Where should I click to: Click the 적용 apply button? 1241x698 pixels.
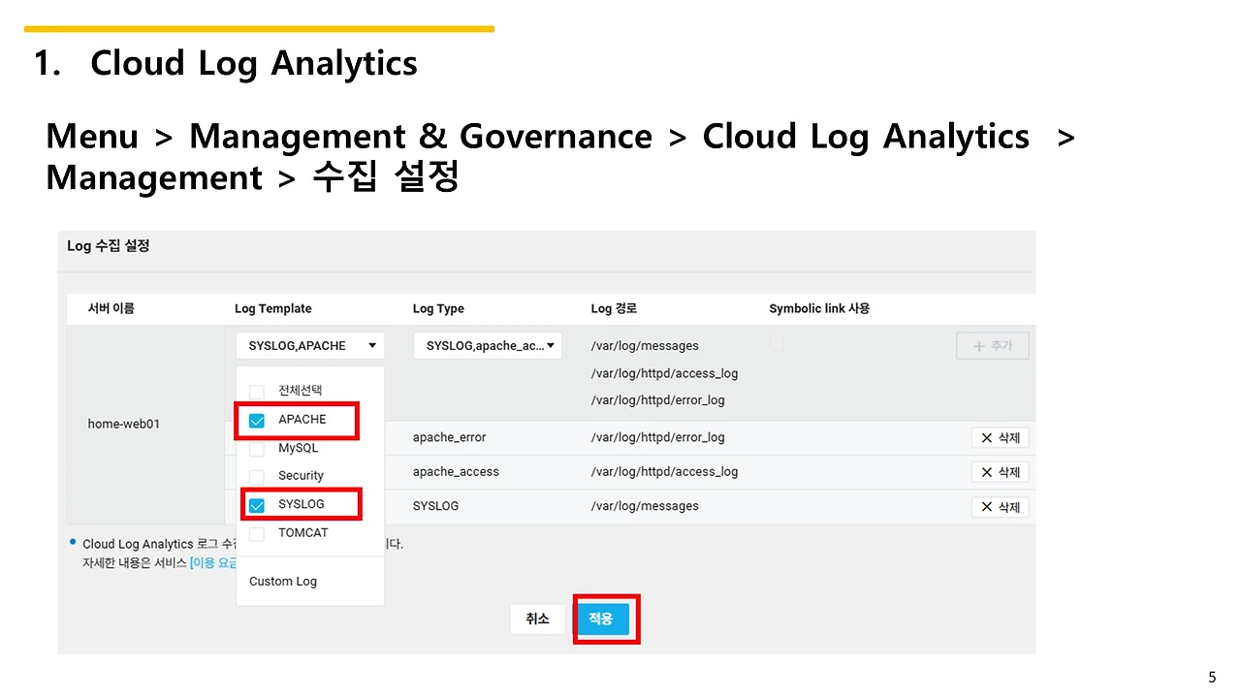coord(601,619)
